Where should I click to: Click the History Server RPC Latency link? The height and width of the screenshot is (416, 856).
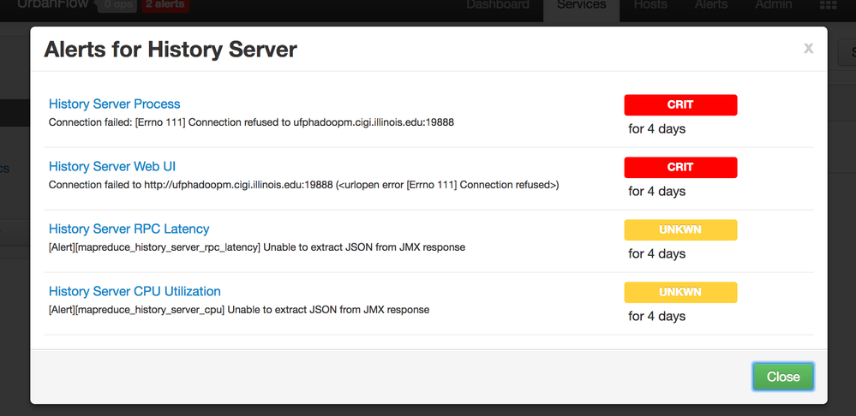pos(129,229)
